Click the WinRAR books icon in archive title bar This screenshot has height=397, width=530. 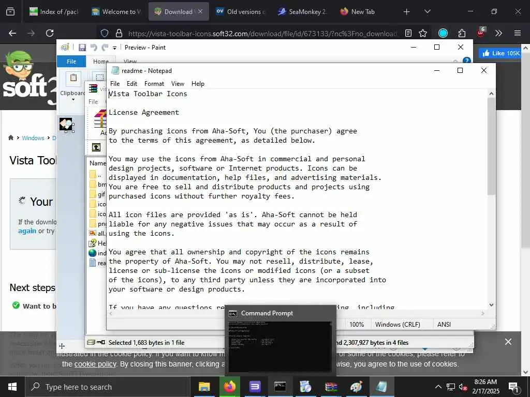93,89
